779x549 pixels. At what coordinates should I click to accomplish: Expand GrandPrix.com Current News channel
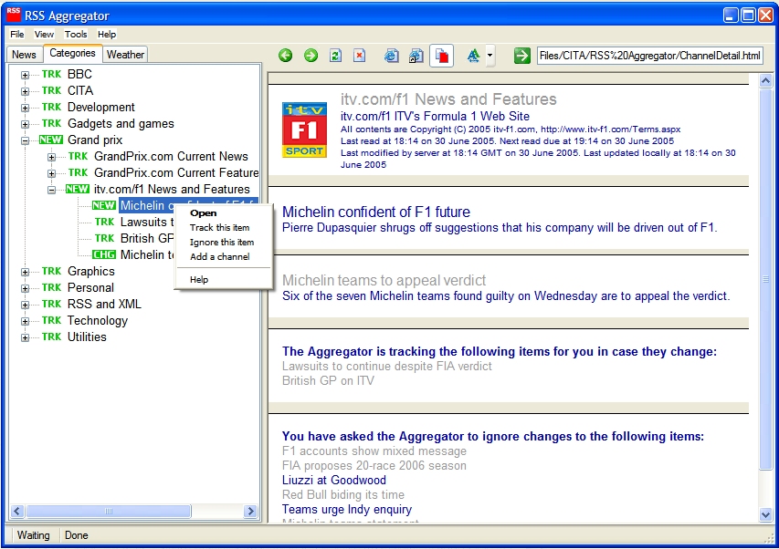(51, 157)
